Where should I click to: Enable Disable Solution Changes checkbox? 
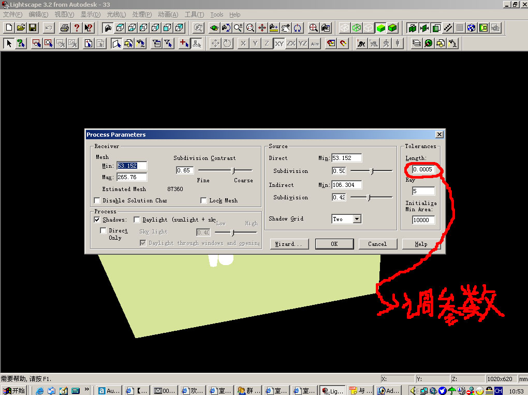[x=97, y=201]
